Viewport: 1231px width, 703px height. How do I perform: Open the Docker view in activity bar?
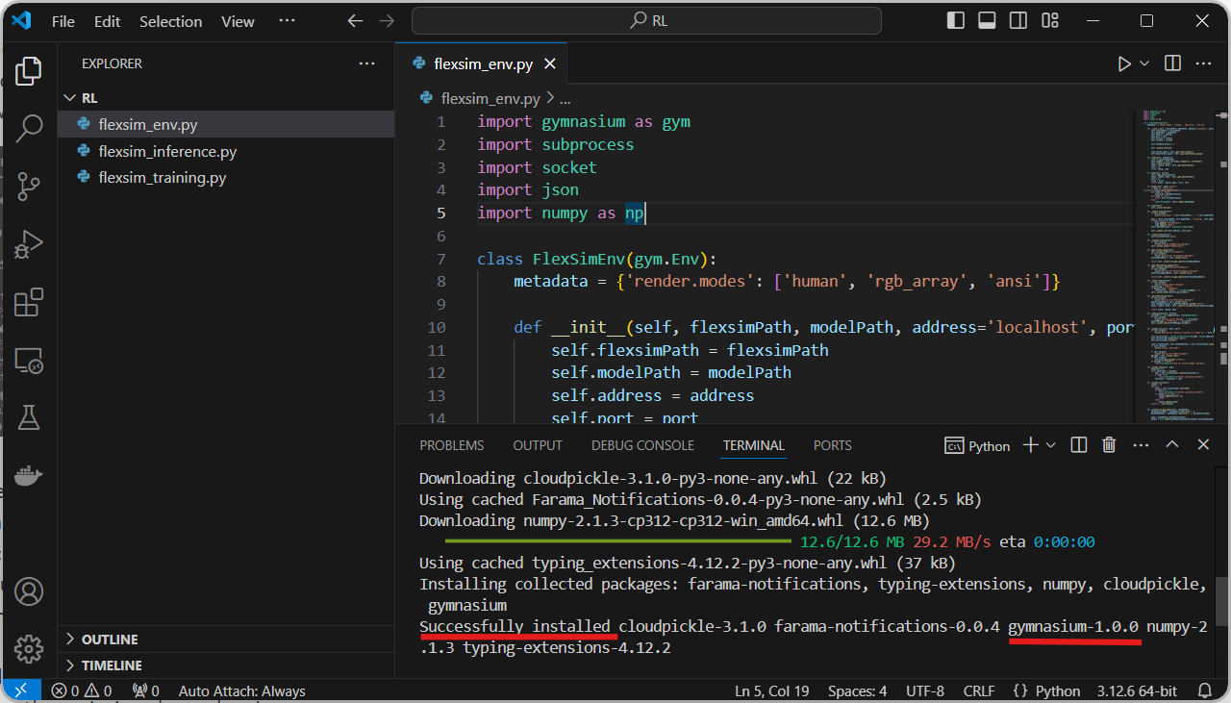pos(29,475)
